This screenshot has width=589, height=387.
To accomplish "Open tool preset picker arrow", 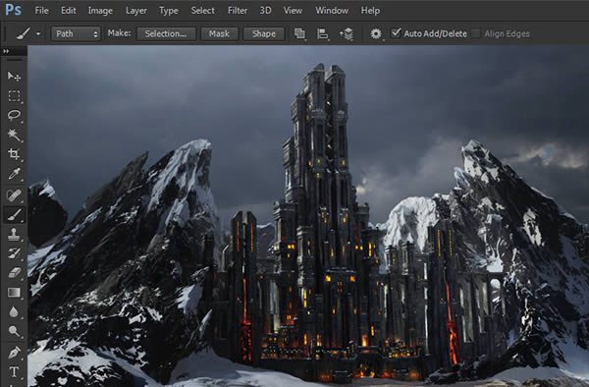I will pyautogui.click(x=38, y=33).
